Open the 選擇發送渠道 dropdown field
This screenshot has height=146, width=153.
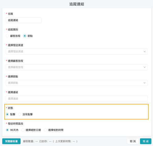[74, 52]
